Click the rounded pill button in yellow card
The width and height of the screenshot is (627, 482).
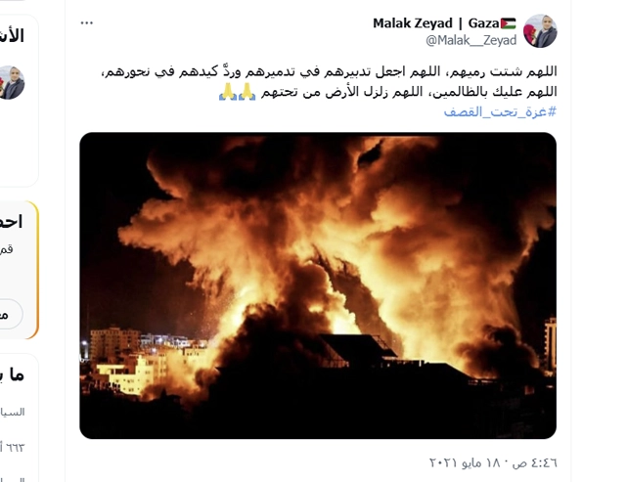tap(10, 314)
